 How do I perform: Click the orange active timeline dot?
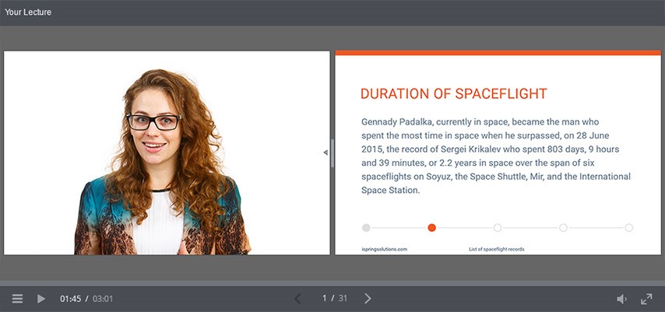[x=431, y=228]
